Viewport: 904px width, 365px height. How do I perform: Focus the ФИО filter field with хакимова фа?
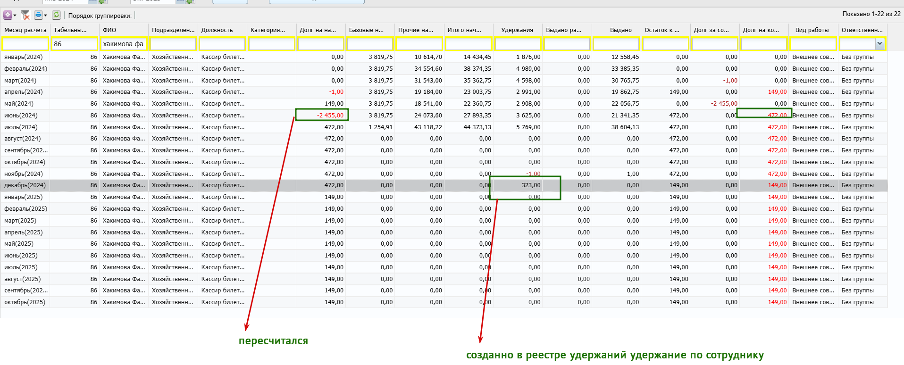(124, 44)
